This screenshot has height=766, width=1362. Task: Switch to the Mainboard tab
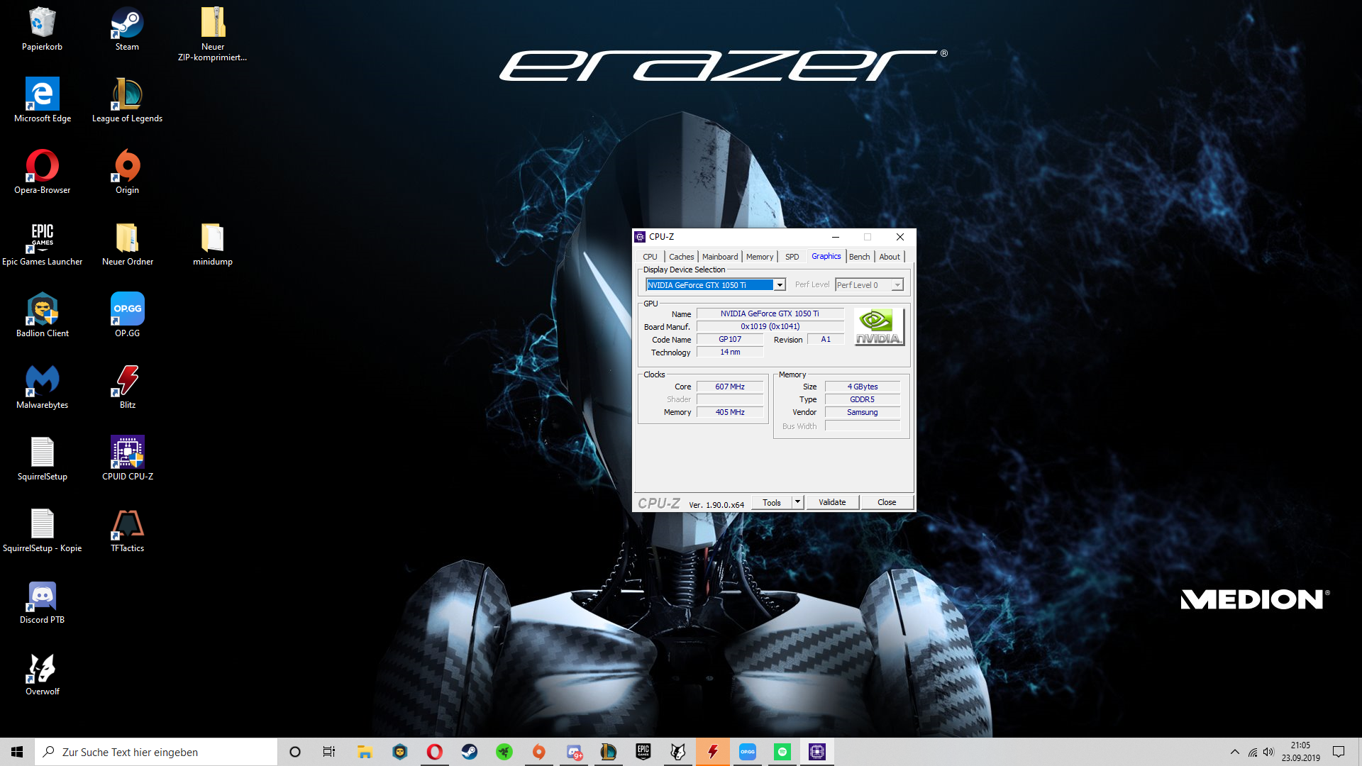[x=720, y=257]
